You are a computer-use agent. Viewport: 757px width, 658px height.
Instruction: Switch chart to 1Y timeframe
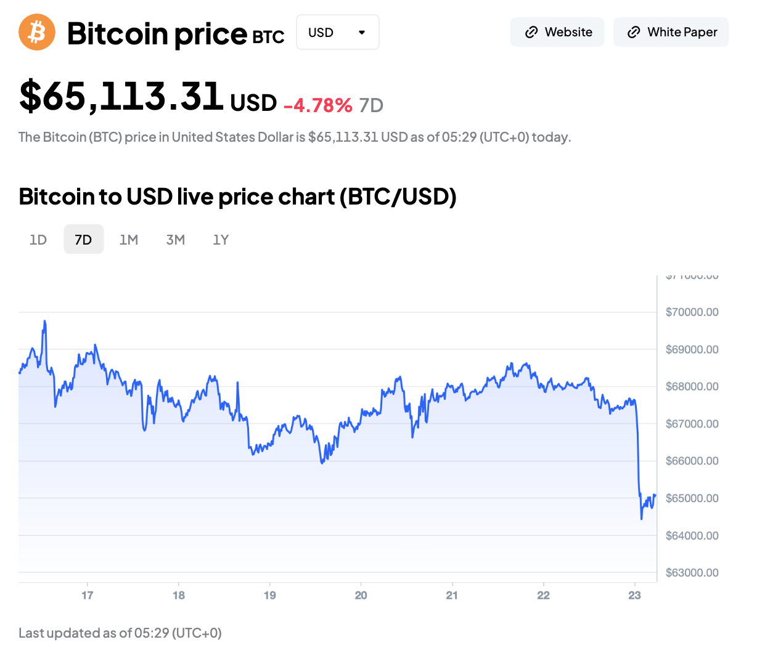(x=221, y=240)
